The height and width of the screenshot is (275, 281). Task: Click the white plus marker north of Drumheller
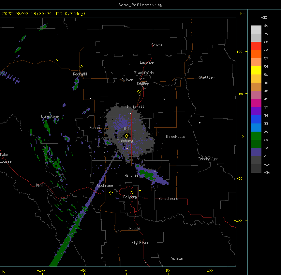[x=200, y=122]
